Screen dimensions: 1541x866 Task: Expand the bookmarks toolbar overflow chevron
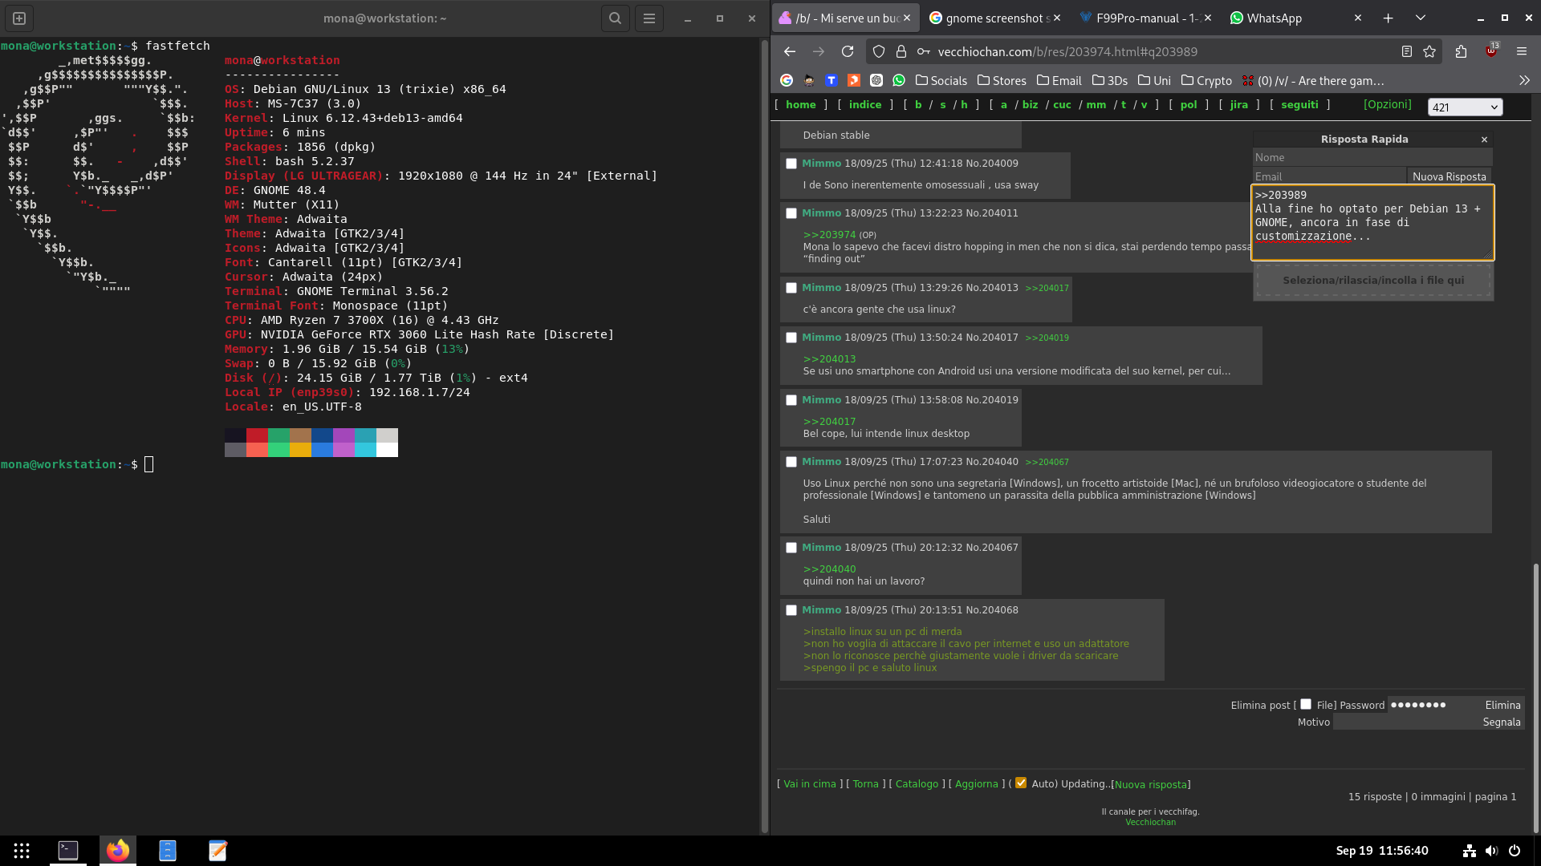pos(1524,80)
